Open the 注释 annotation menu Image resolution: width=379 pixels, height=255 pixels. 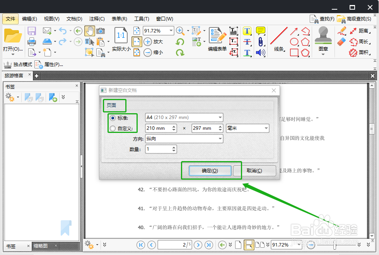coord(97,19)
